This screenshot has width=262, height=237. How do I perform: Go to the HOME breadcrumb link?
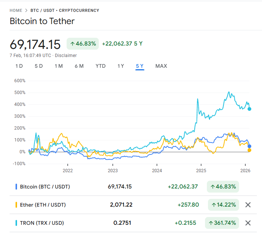click(16, 10)
